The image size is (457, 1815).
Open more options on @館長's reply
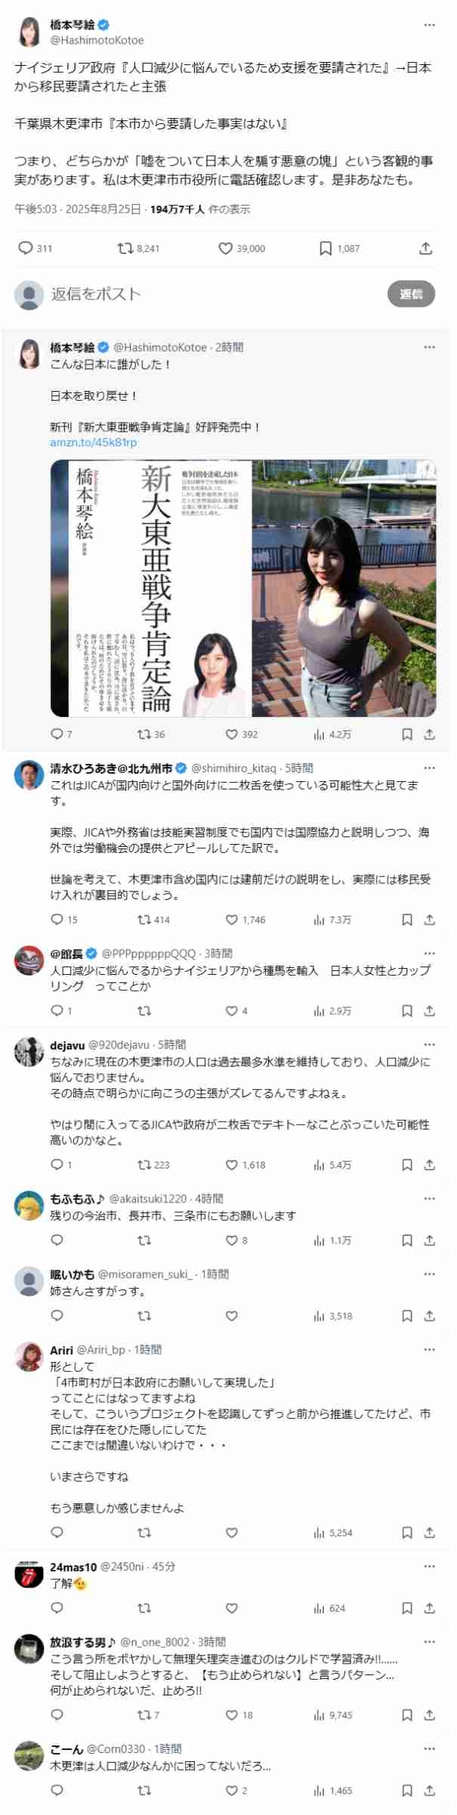coord(429,954)
